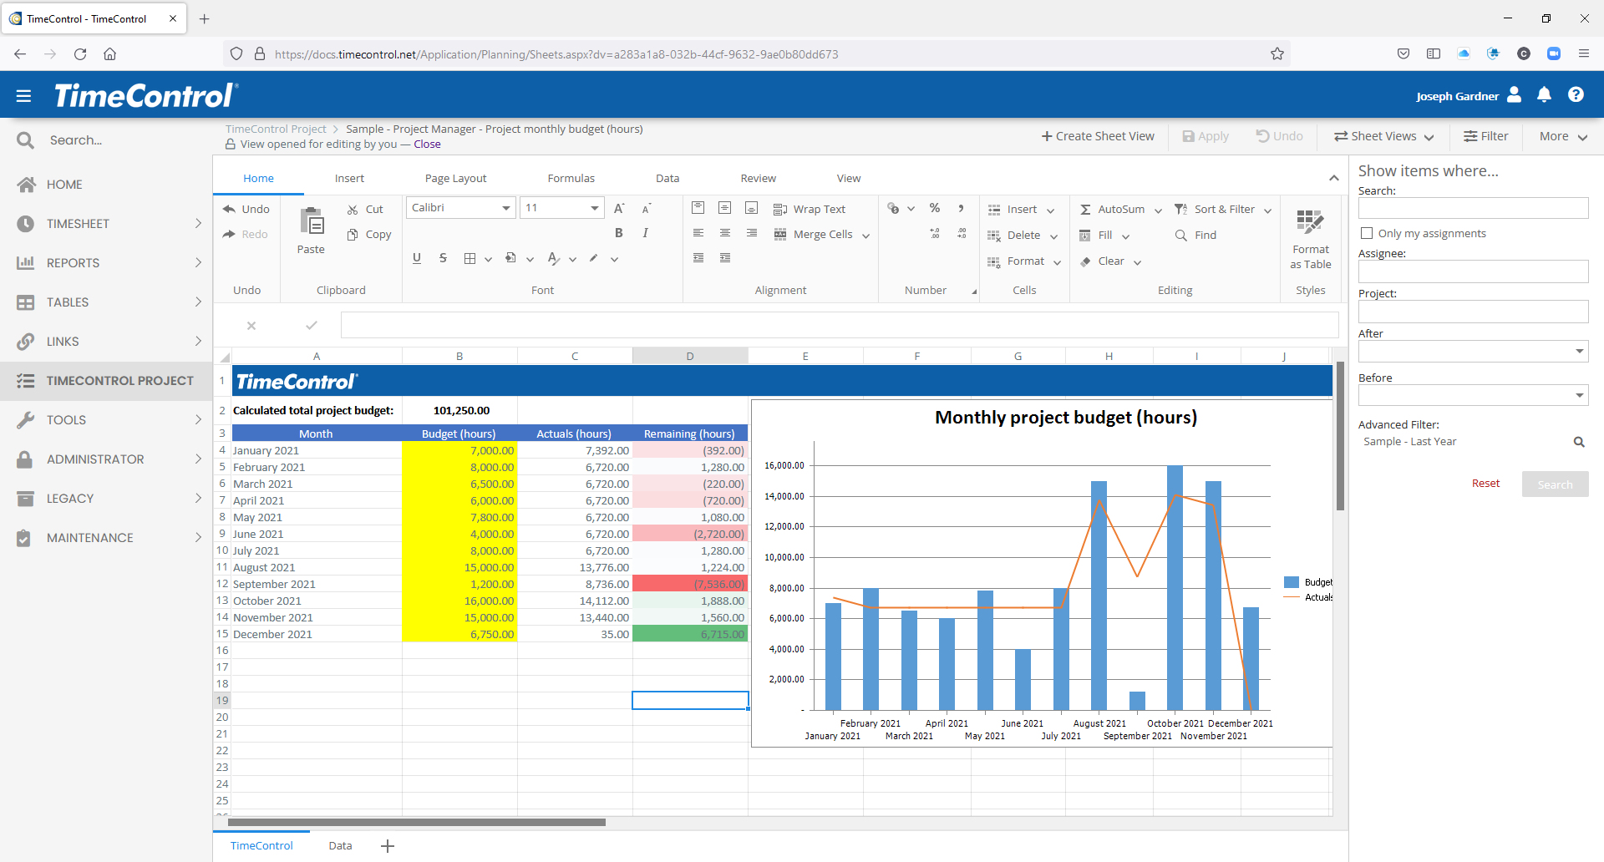
Task: Click the Apply button in the header
Action: coord(1206,136)
